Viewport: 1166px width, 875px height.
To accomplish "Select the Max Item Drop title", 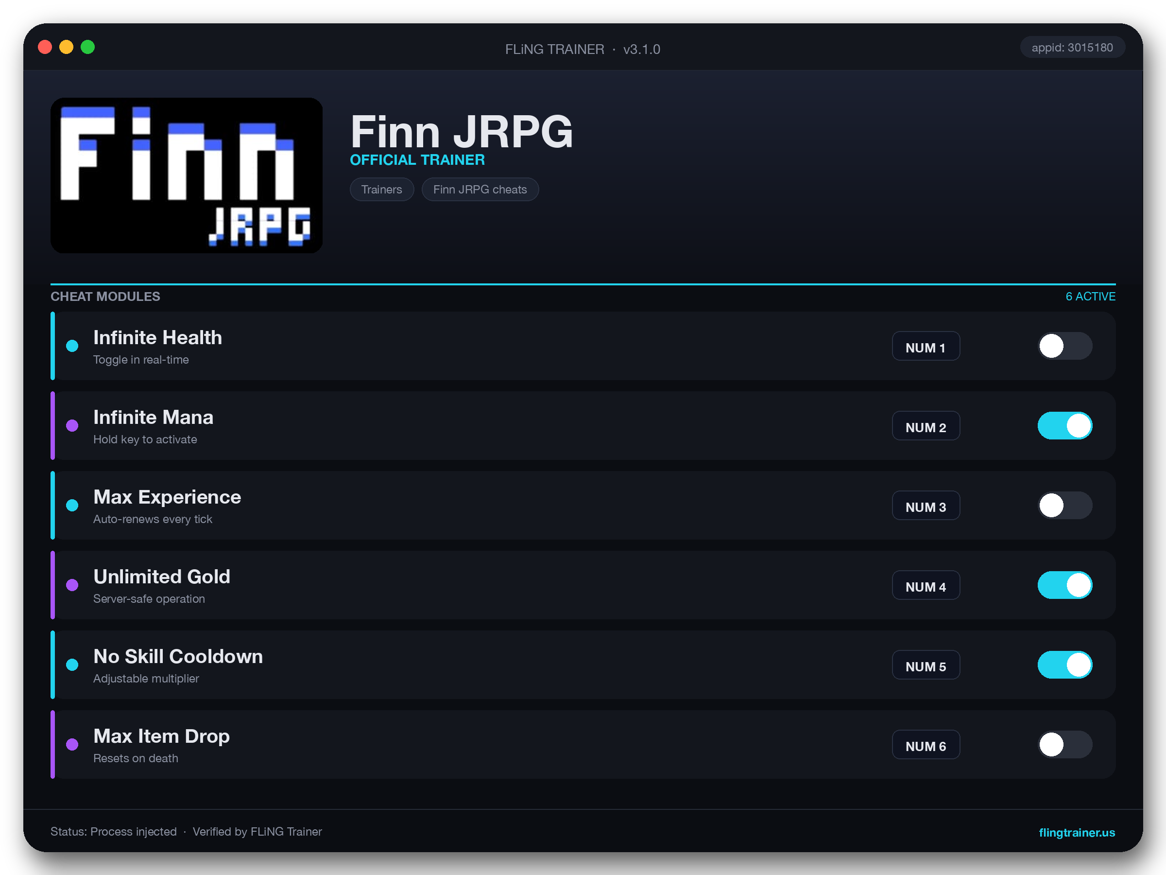I will click(x=161, y=736).
